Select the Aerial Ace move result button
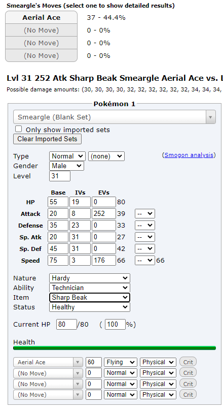This screenshot has width=223, height=413. (x=41, y=17)
